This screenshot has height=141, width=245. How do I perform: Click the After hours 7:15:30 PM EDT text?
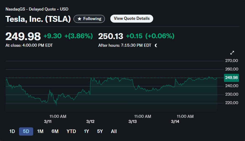pyautogui.click(x=125, y=45)
